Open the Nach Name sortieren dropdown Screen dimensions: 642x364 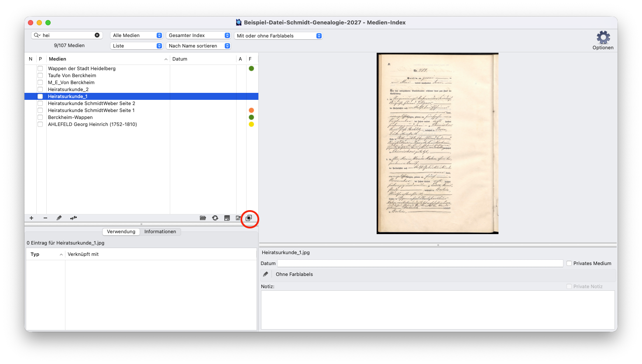coord(199,46)
